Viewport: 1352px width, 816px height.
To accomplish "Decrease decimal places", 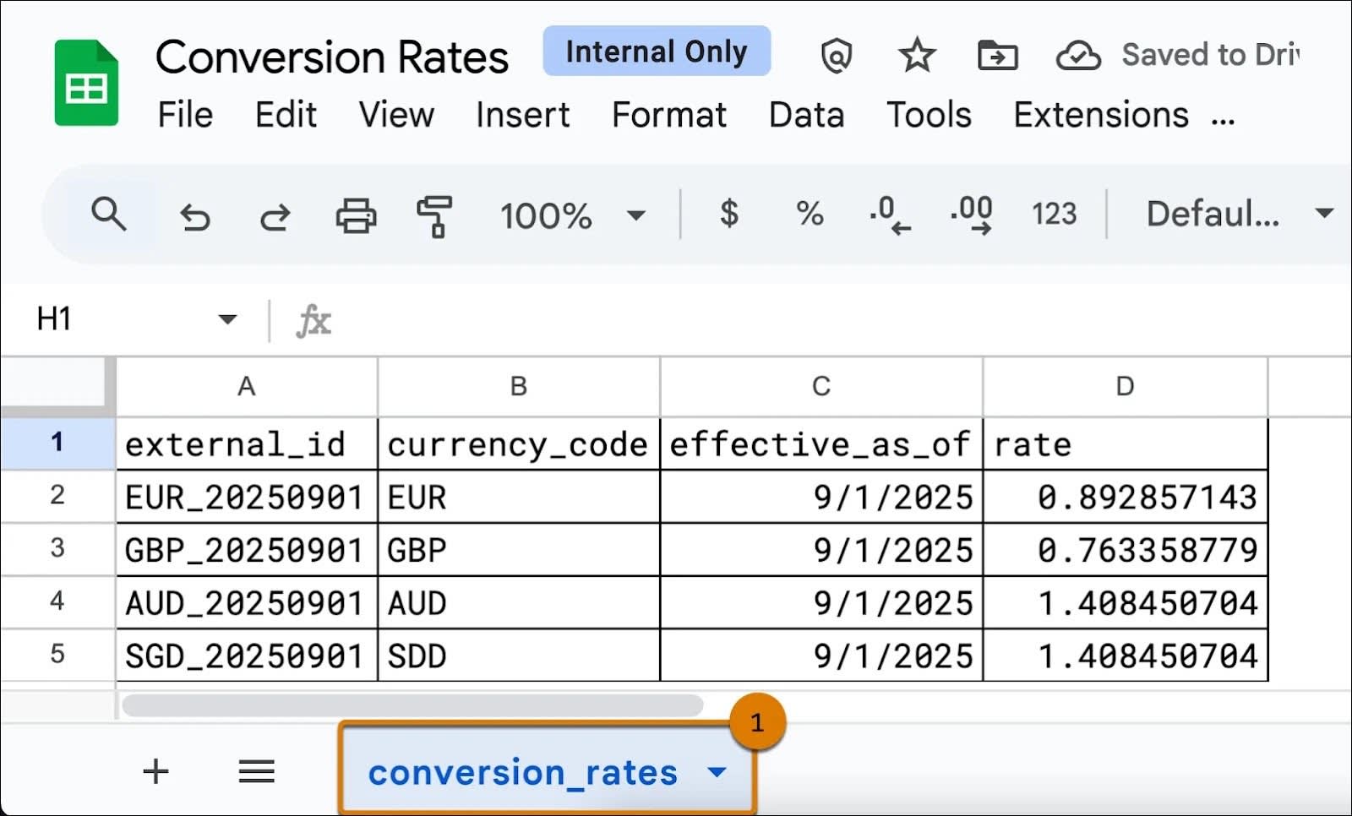I will coord(891,215).
